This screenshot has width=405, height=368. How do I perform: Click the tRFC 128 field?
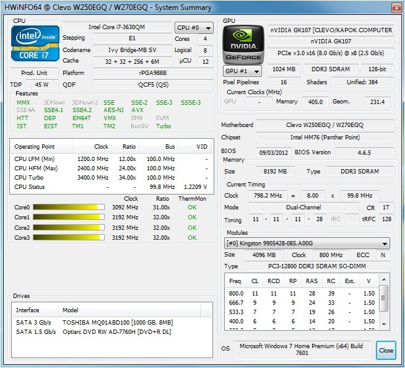pyautogui.click(x=386, y=219)
